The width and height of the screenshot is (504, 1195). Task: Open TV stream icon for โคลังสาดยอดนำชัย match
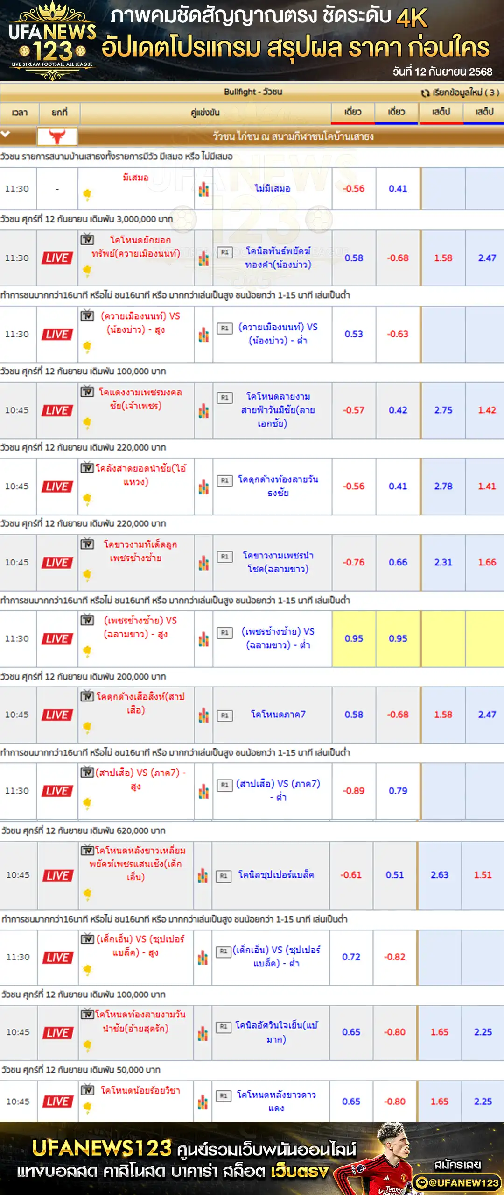coord(87,468)
